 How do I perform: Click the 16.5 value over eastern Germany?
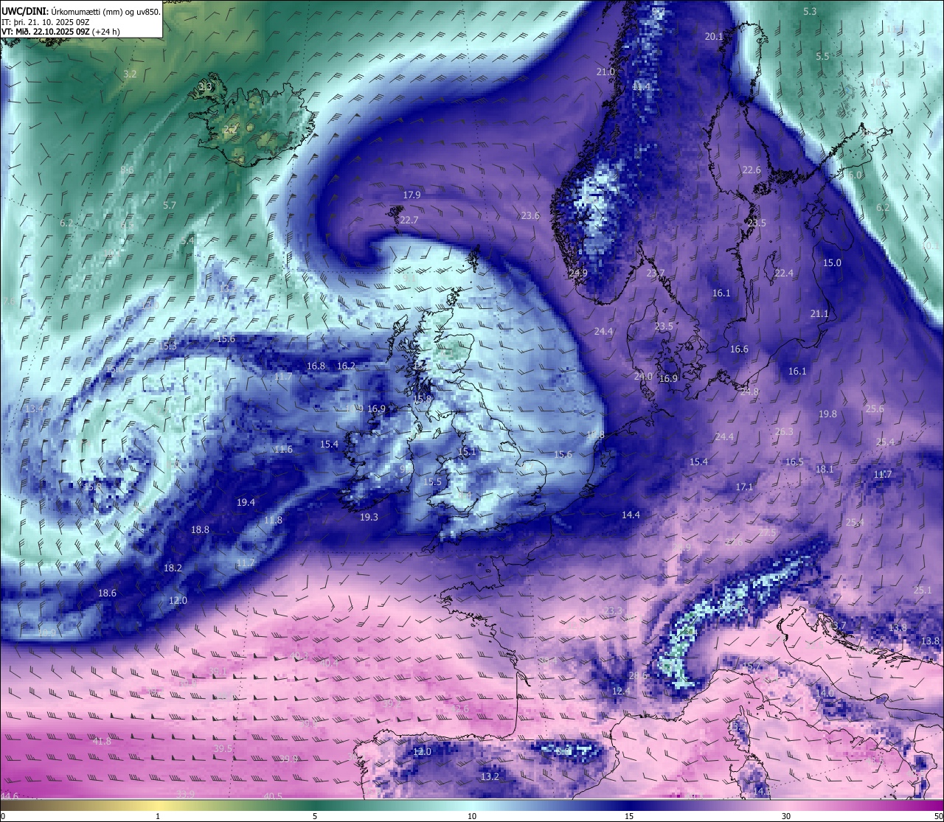pyautogui.click(x=794, y=461)
